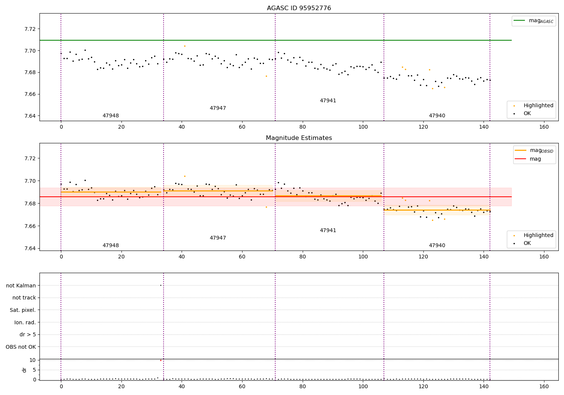Viewport: 564px width, 395px height.
Task: Click the 47941 label in the top plot
Action: pos(328,101)
